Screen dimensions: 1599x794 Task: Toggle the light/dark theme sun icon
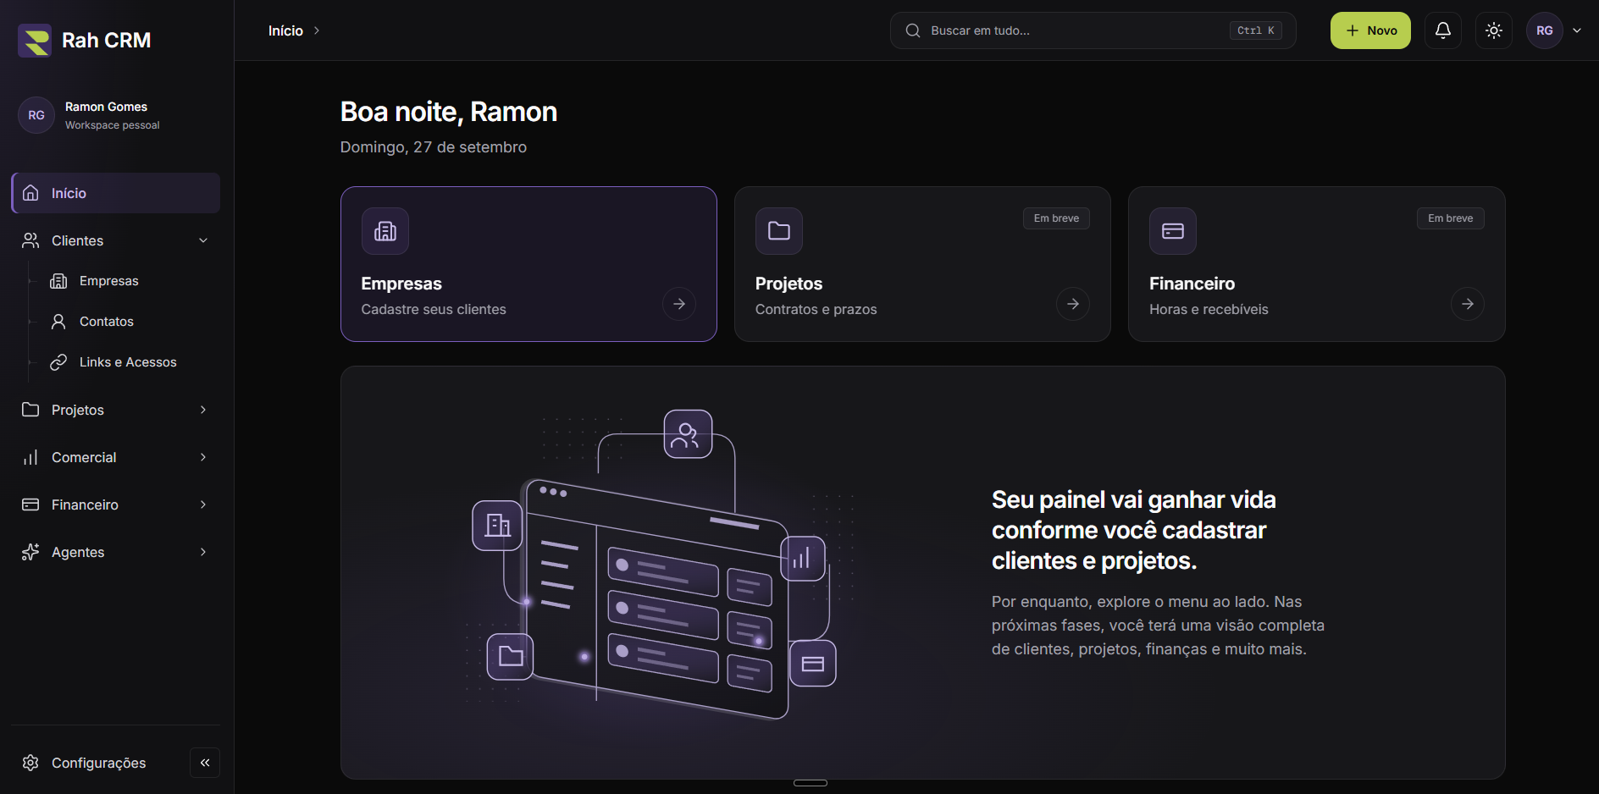tap(1494, 30)
